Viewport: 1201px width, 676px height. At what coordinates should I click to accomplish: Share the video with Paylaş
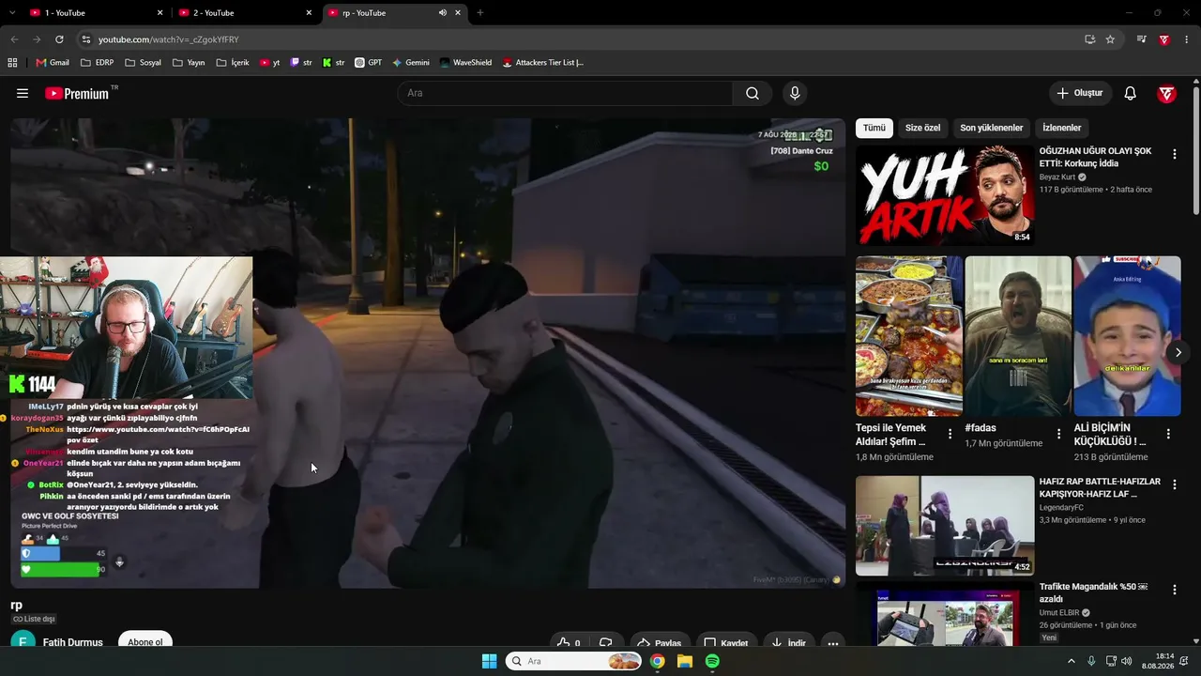pos(659,643)
